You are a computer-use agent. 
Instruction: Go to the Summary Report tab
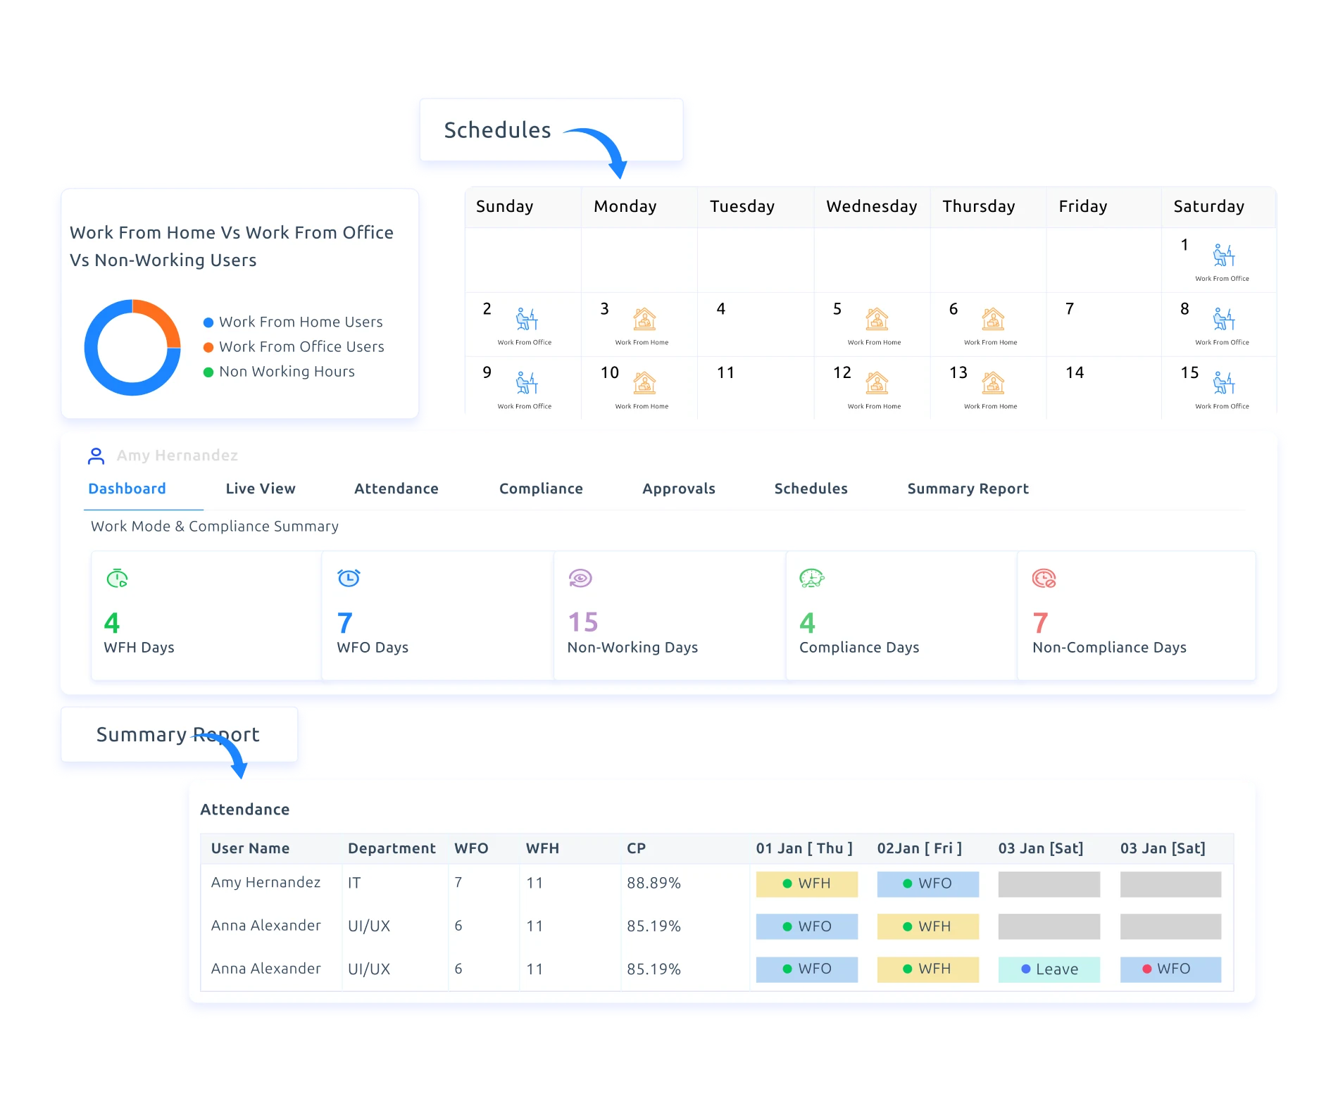(x=968, y=489)
